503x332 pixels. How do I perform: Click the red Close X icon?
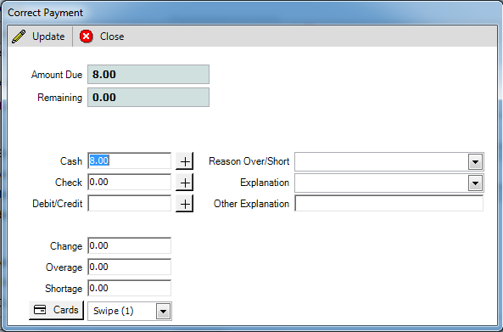(87, 37)
